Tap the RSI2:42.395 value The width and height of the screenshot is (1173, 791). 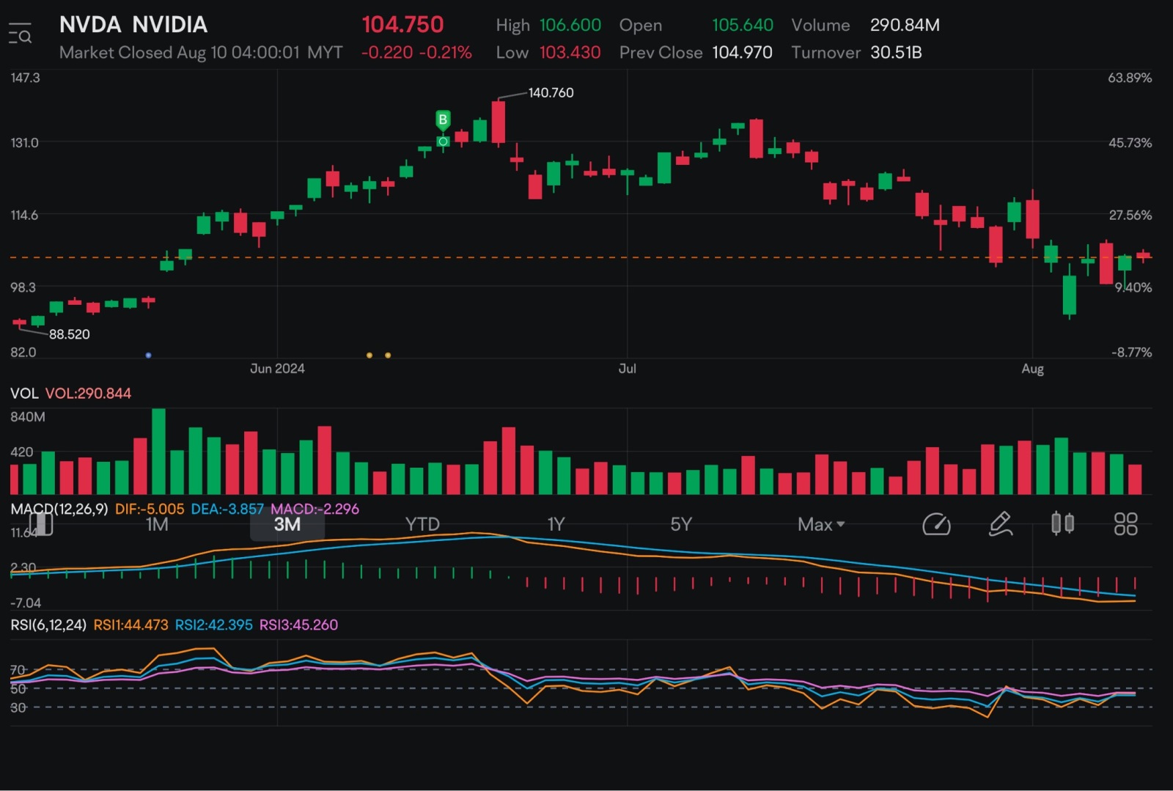pos(213,625)
